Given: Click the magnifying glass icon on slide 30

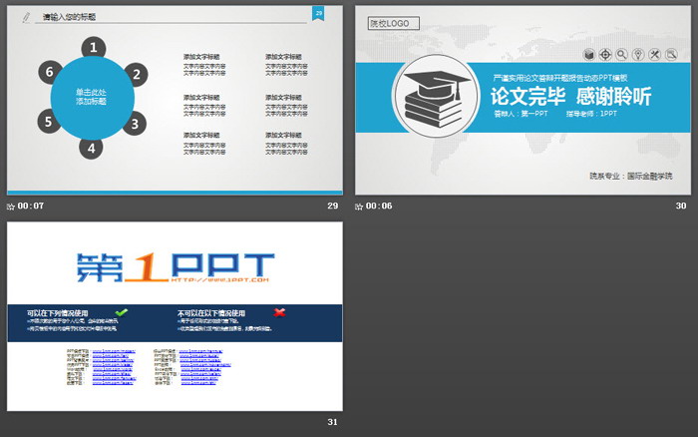Looking at the screenshot, I should pyautogui.click(x=622, y=55).
